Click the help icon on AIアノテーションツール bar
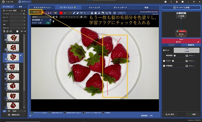Image resolution: width=202 pixels, height=122 pixels. tap(81, 17)
